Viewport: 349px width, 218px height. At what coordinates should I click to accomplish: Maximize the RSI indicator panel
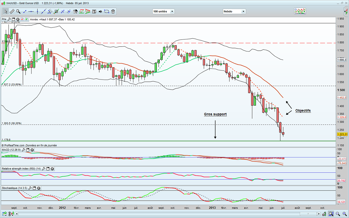(x=47, y=169)
